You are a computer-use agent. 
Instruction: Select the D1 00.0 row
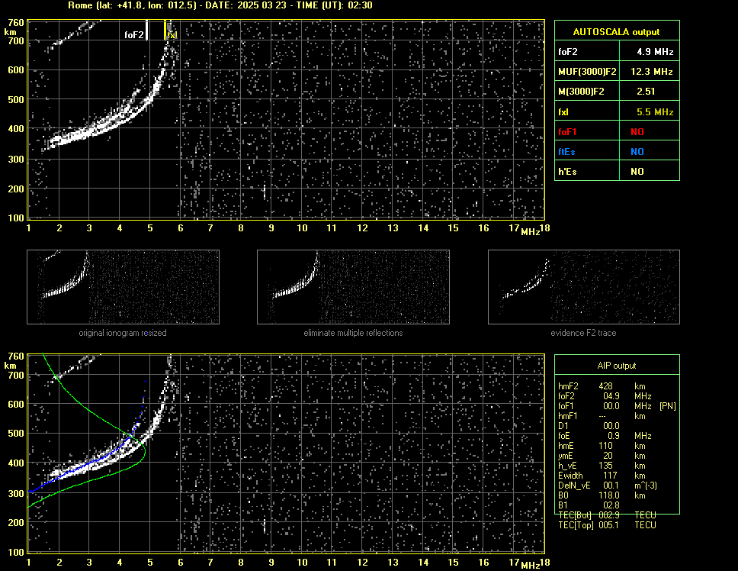pos(589,426)
